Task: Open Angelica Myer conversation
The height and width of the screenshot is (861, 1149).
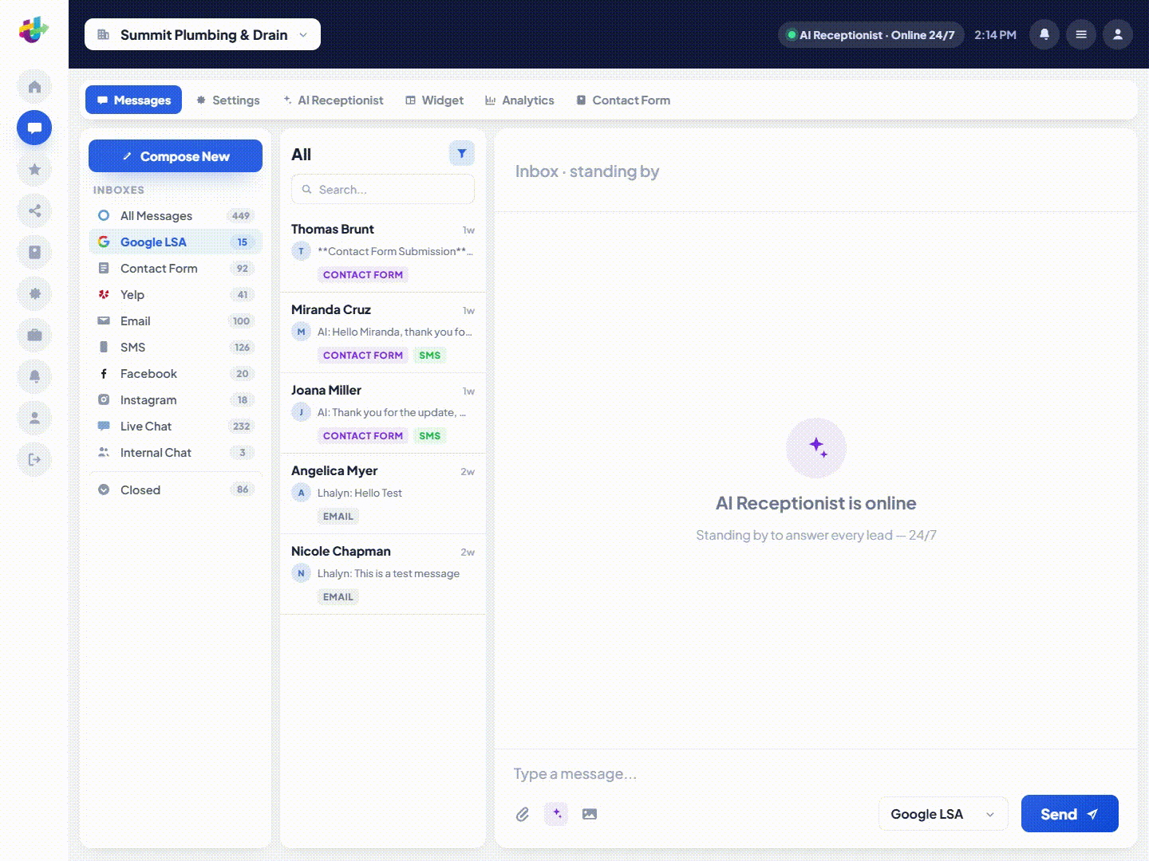Action: coord(383,493)
